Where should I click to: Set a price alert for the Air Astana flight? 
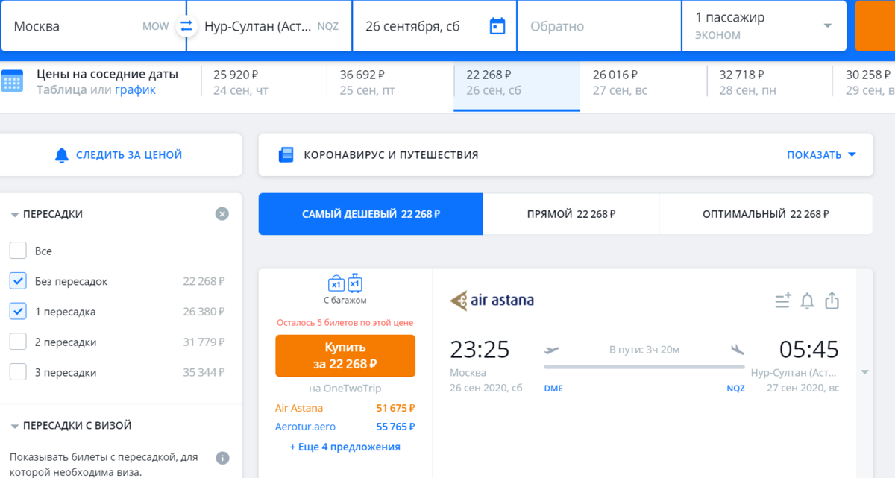point(807,301)
